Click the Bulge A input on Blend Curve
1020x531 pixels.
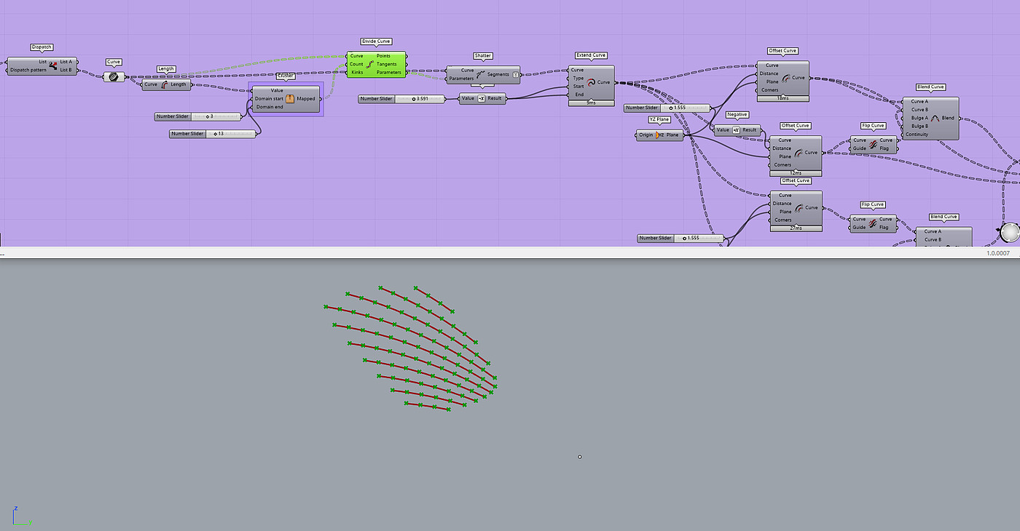tap(919, 118)
